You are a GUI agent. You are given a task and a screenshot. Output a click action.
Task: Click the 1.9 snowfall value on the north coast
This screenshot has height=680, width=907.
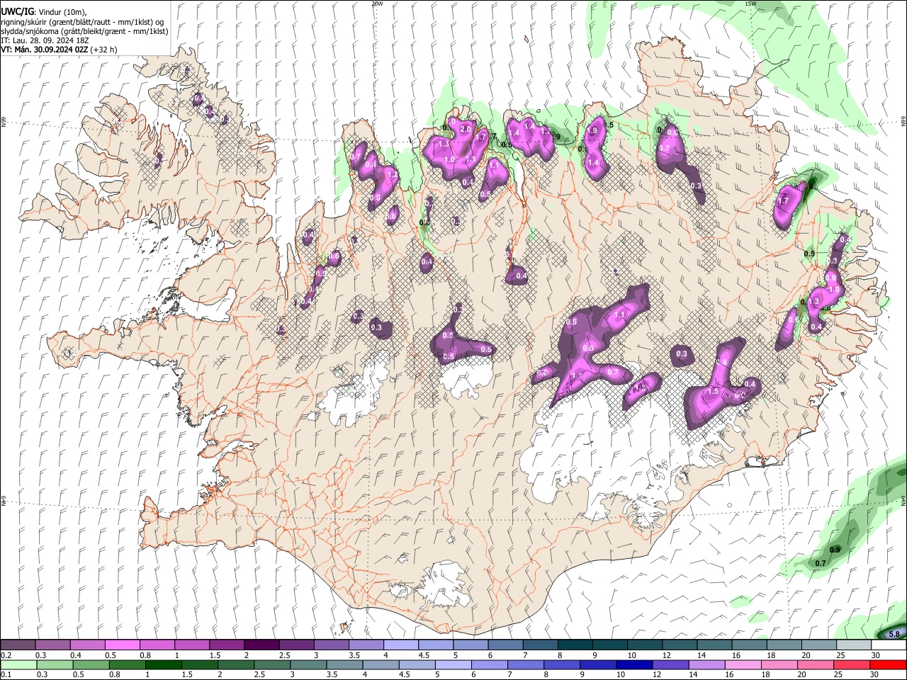click(x=592, y=130)
